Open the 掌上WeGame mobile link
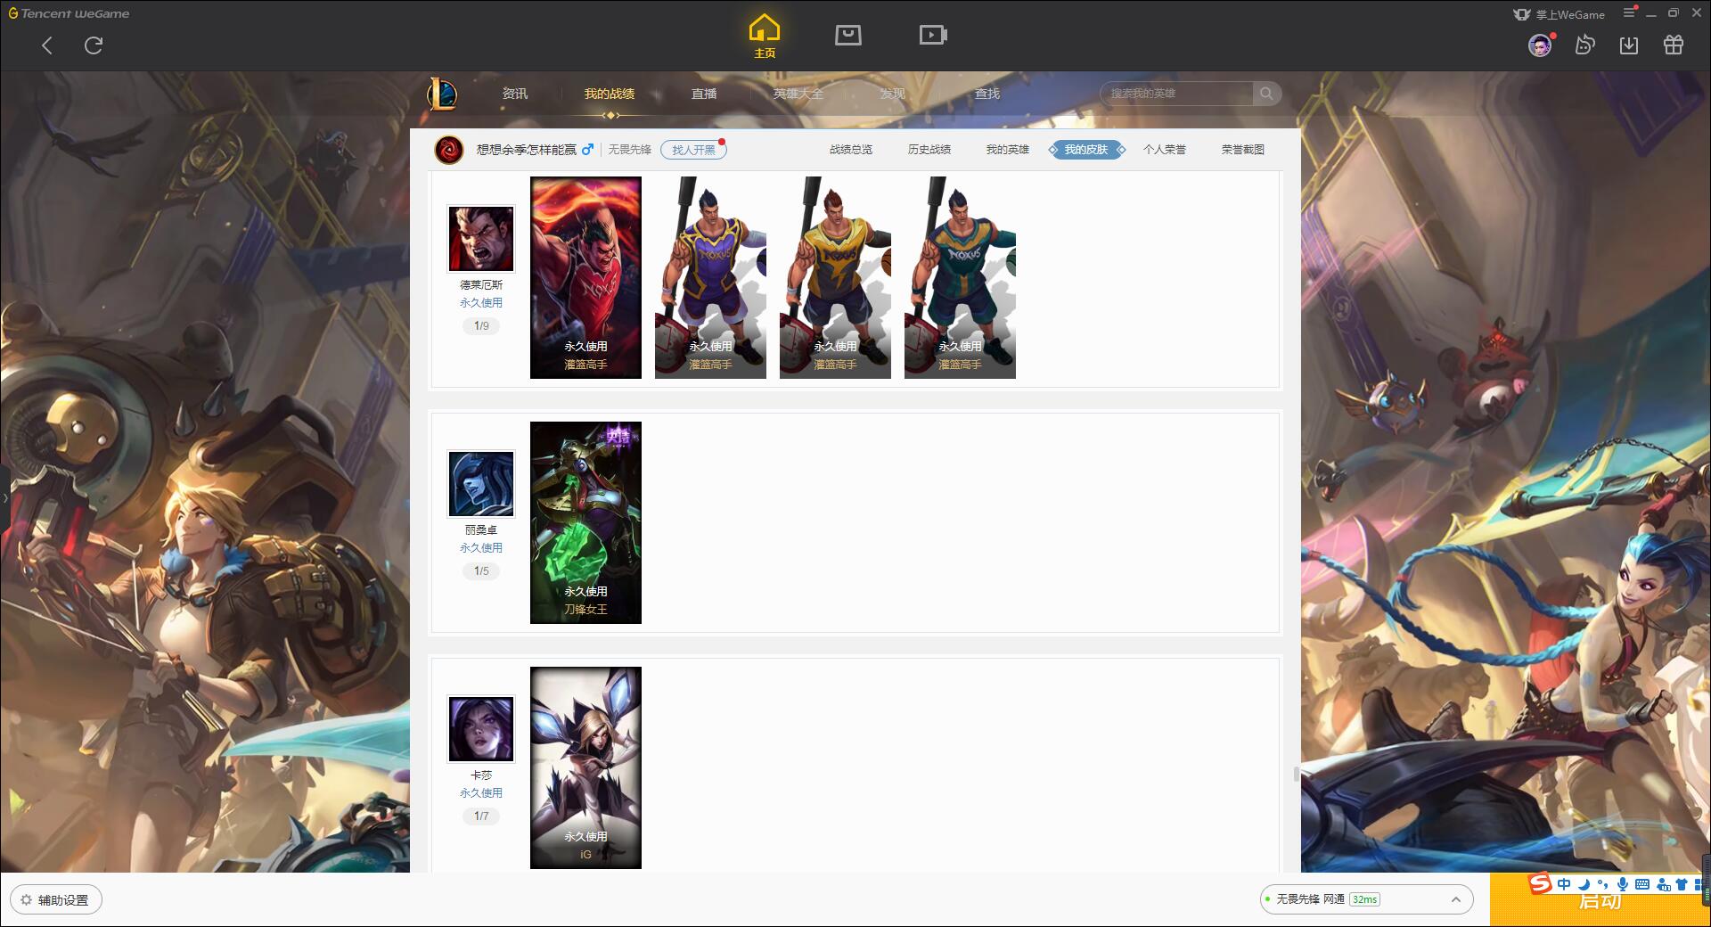The height and width of the screenshot is (927, 1711). (x=1560, y=14)
